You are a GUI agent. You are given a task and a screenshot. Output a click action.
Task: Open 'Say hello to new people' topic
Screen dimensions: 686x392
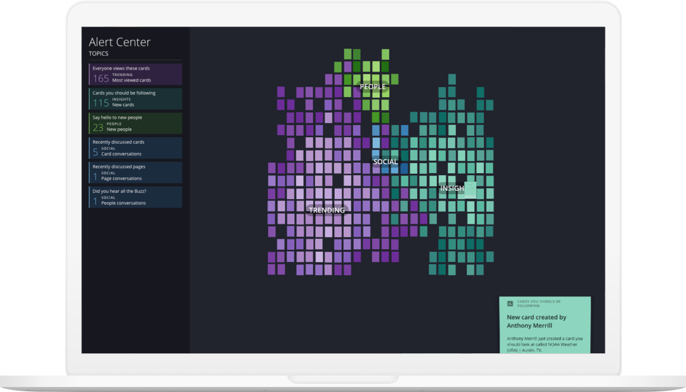pyautogui.click(x=136, y=123)
